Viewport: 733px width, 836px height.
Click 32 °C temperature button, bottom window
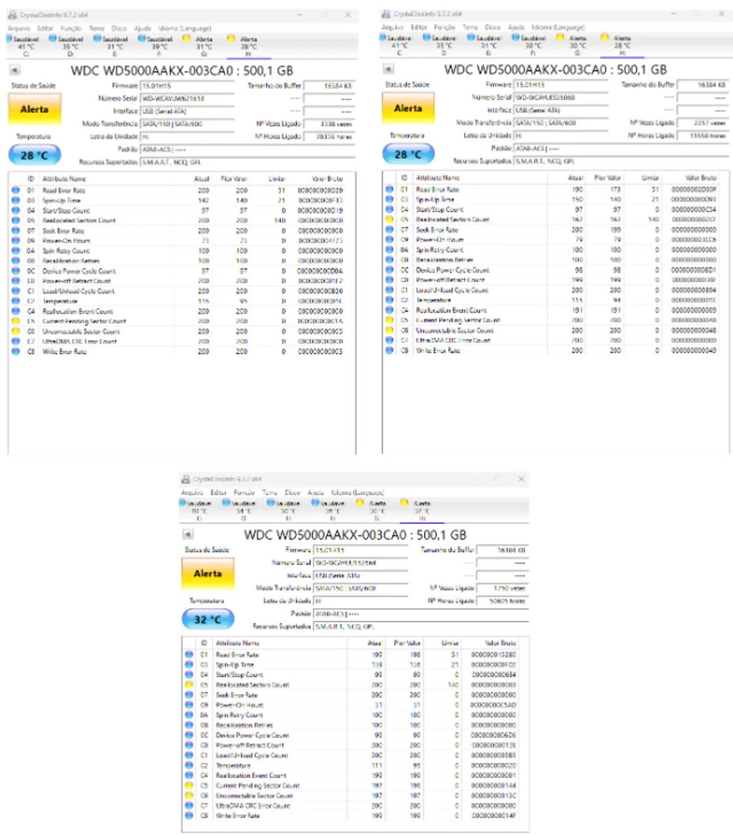point(208,619)
